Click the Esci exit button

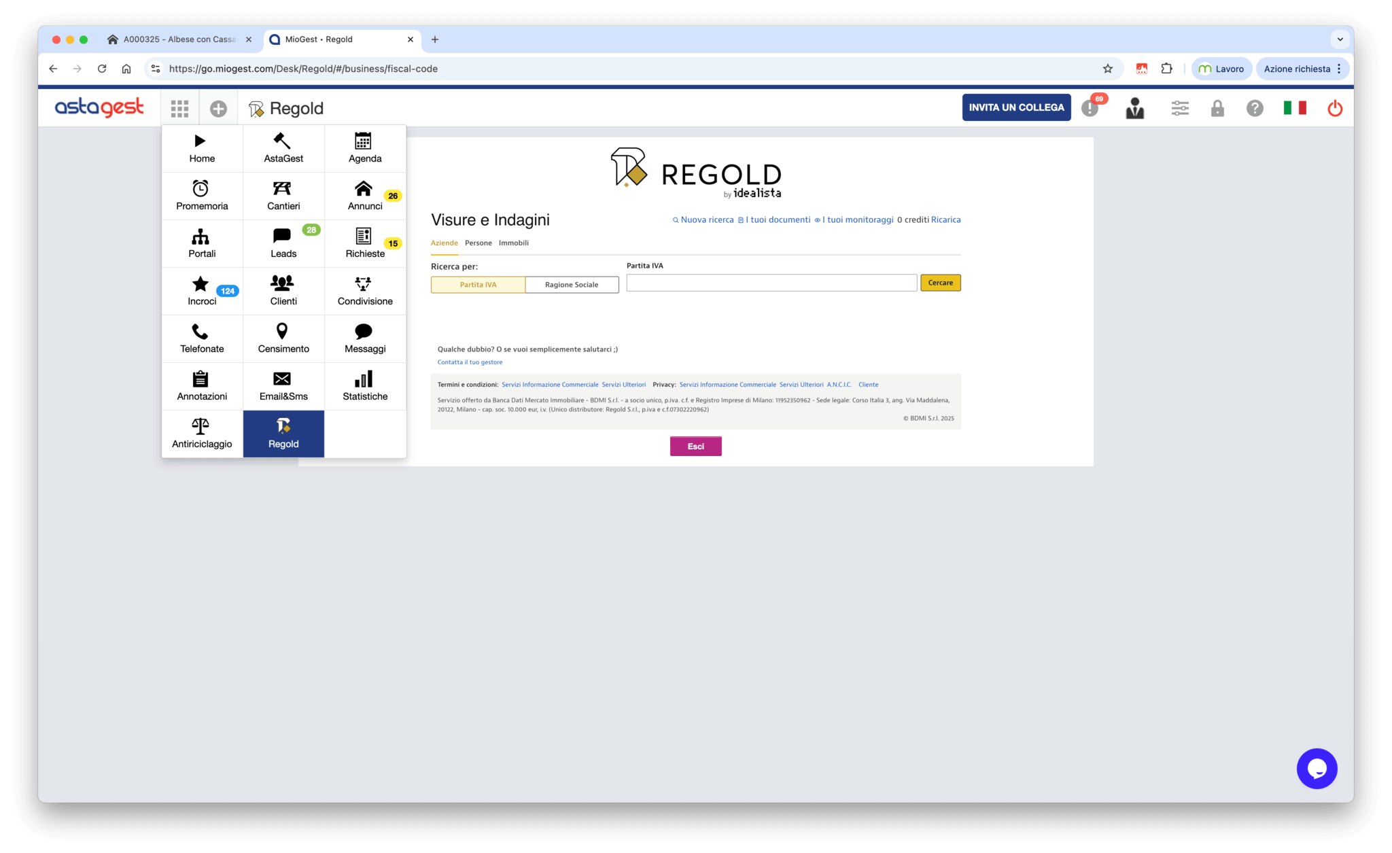click(695, 446)
